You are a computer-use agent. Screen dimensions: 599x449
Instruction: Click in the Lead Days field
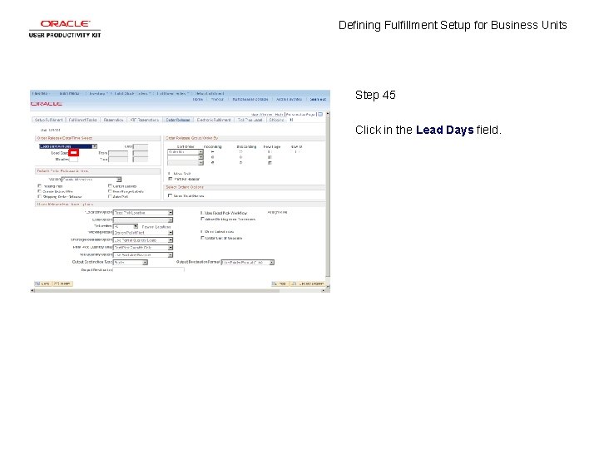click(74, 153)
